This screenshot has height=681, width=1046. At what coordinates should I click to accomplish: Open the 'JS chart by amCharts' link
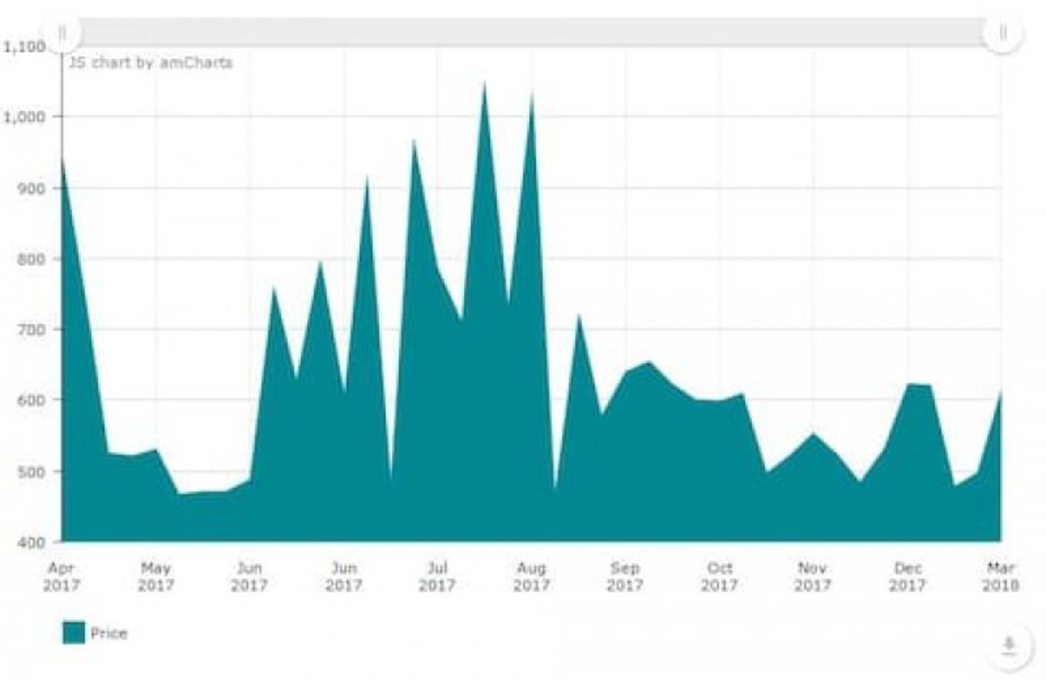(x=151, y=63)
